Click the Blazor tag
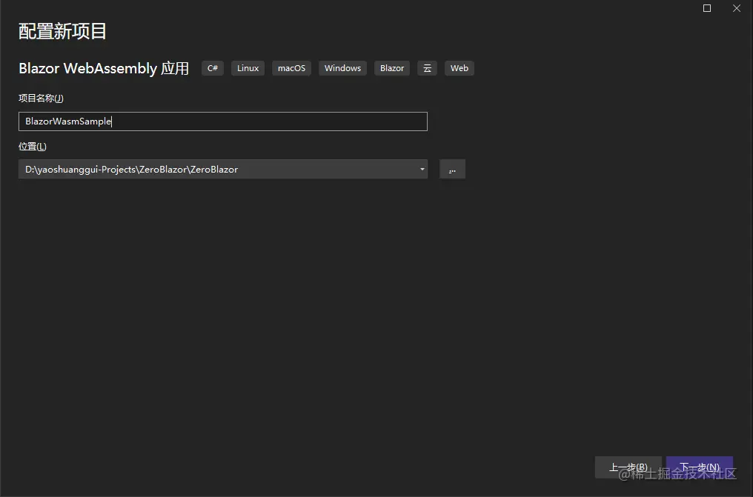This screenshot has width=753, height=497. [392, 68]
